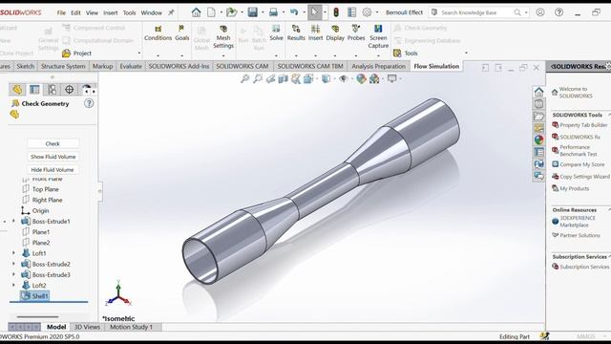Click the Print icon

coord(274,12)
